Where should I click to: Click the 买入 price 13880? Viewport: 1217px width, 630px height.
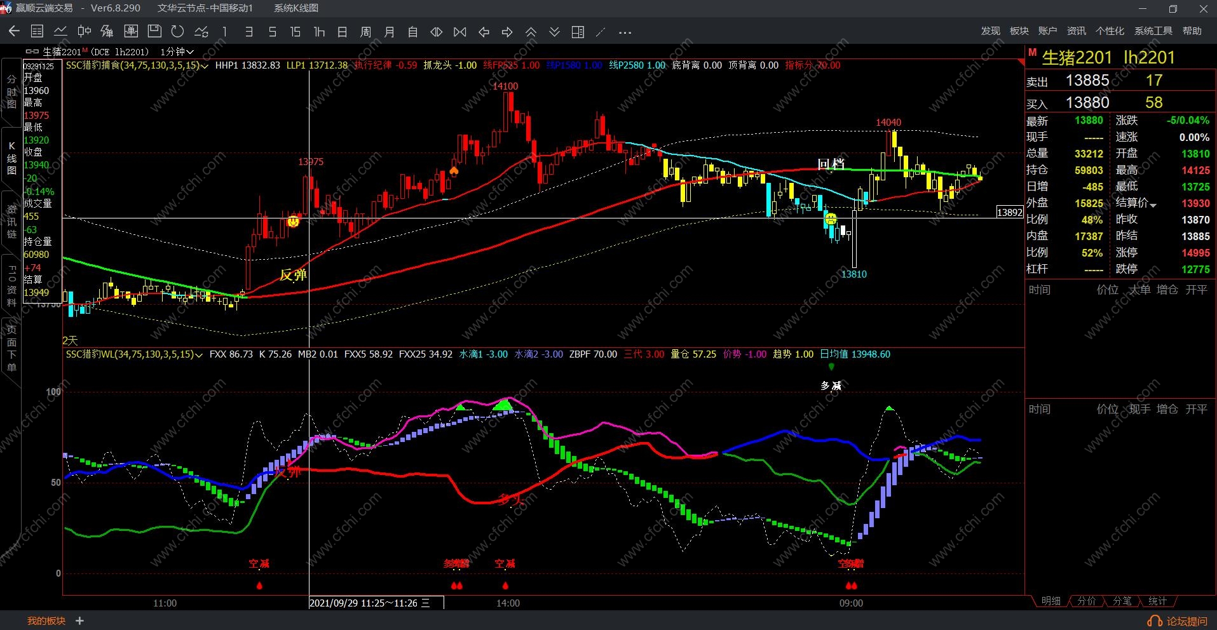(1087, 103)
